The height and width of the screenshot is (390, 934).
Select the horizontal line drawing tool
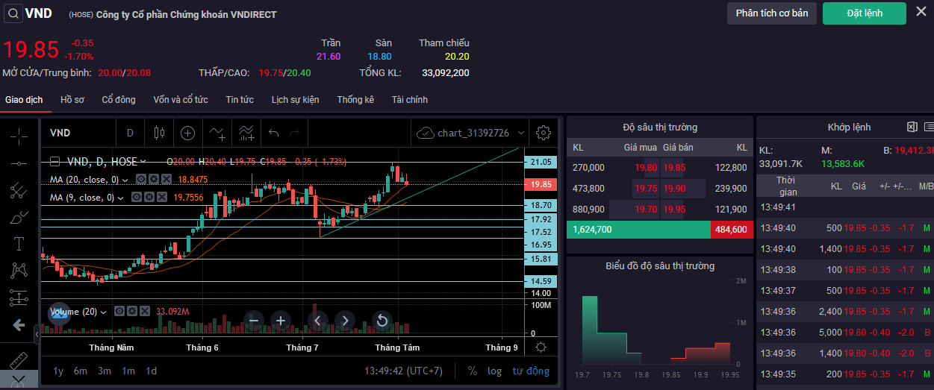[19, 163]
